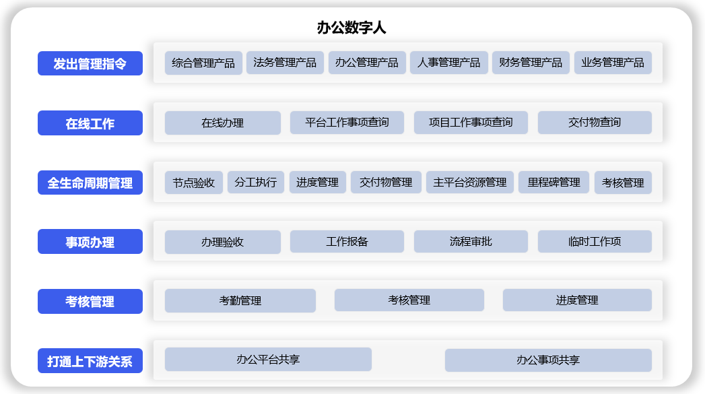Open the 在线办理 option
The height and width of the screenshot is (394, 705).
coord(222,123)
